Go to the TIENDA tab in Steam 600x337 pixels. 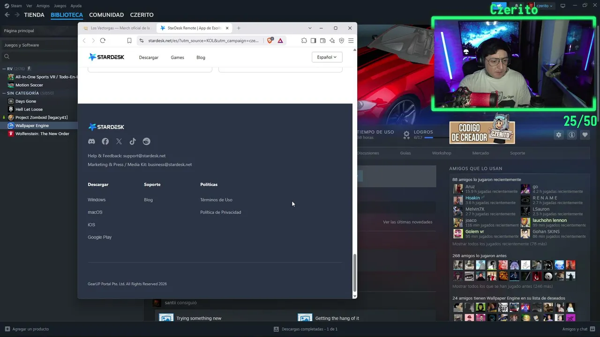(34, 15)
